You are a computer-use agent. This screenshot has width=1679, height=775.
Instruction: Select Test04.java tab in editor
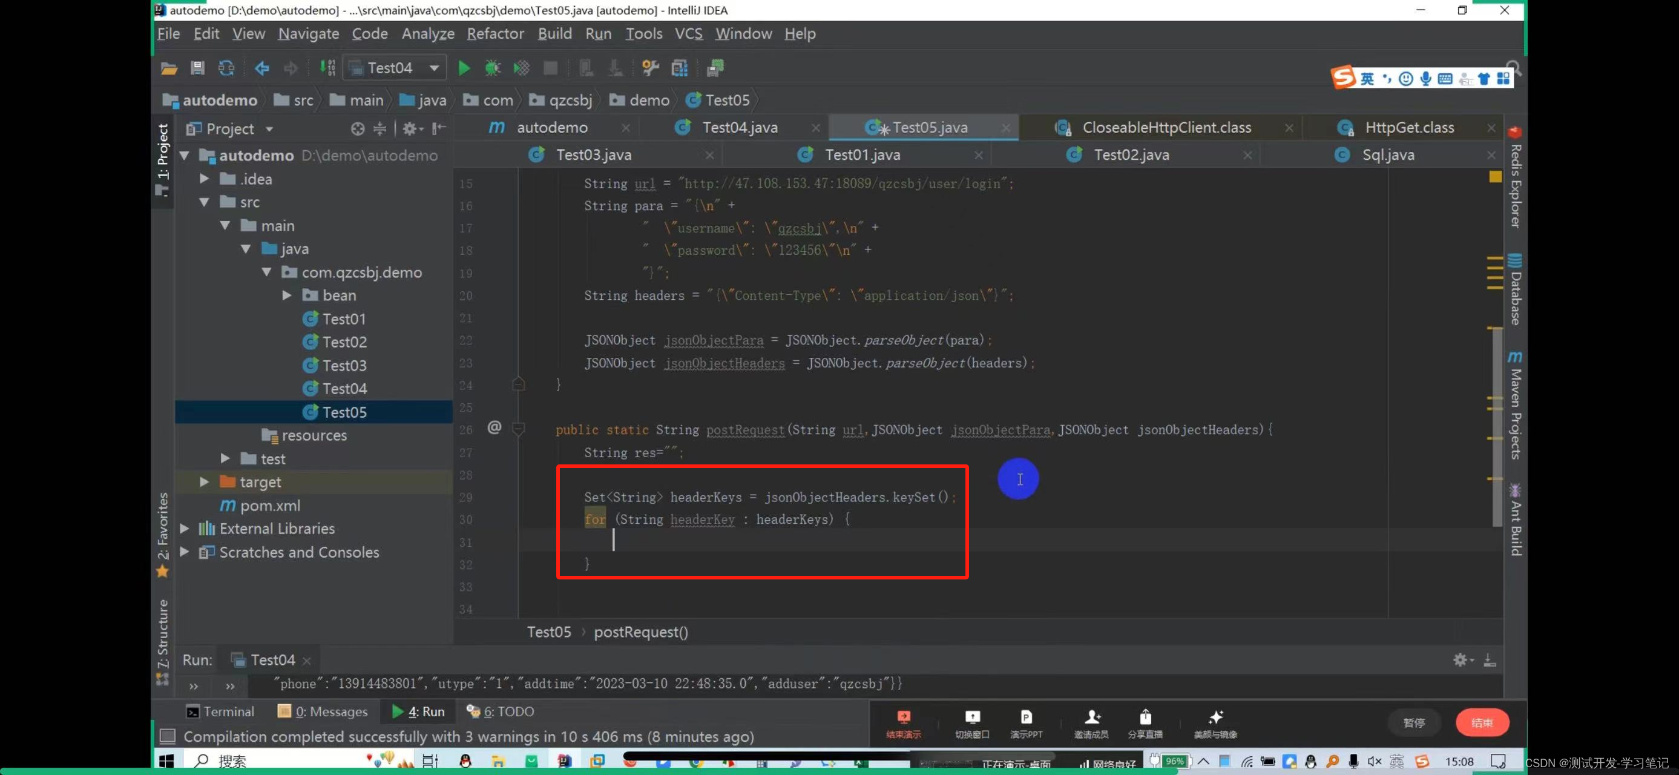(739, 127)
